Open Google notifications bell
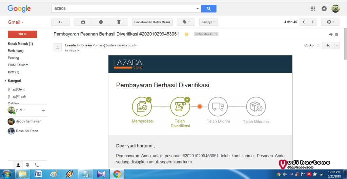 pyautogui.click(x=324, y=8)
